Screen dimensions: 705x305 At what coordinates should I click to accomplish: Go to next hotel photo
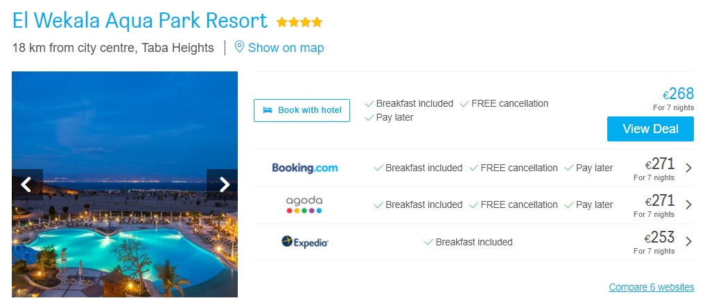(224, 184)
